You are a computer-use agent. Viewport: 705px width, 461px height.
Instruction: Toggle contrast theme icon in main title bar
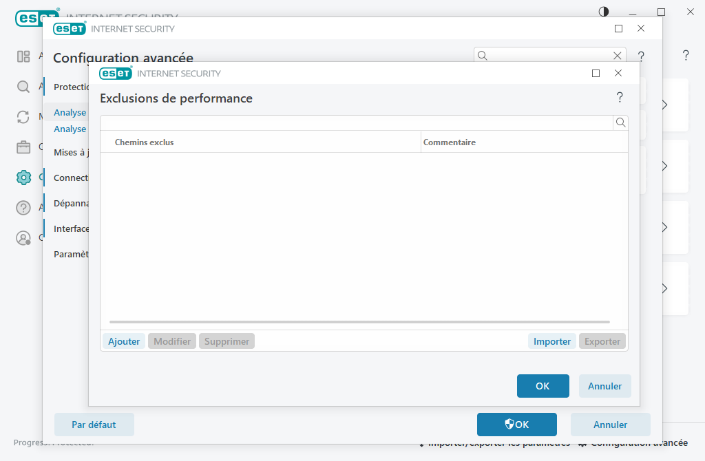[x=603, y=12]
